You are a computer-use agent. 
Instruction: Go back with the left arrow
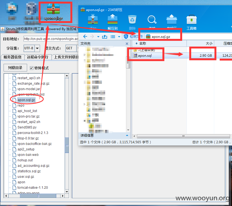[85, 36]
